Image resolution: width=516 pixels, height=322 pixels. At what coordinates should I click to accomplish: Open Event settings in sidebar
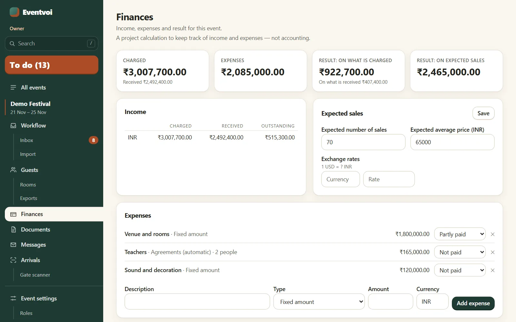coord(52,298)
